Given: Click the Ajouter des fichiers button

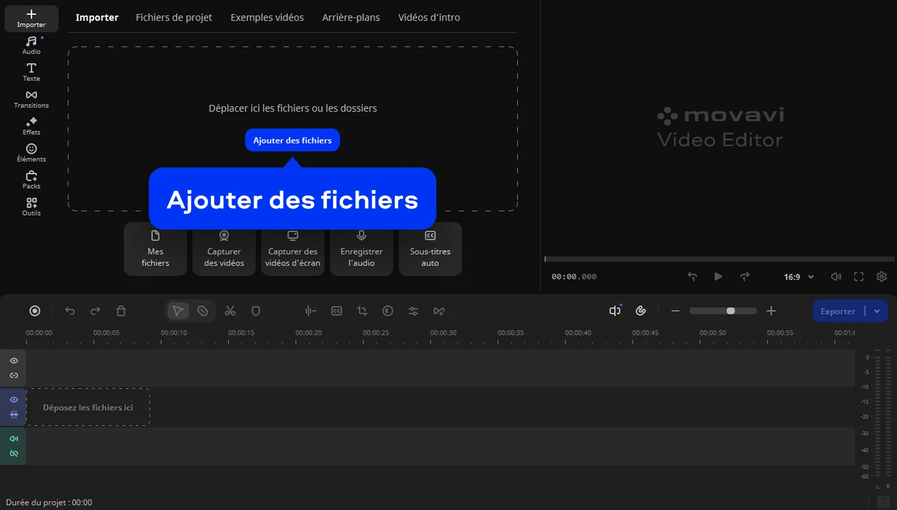Looking at the screenshot, I should point(292,140).
